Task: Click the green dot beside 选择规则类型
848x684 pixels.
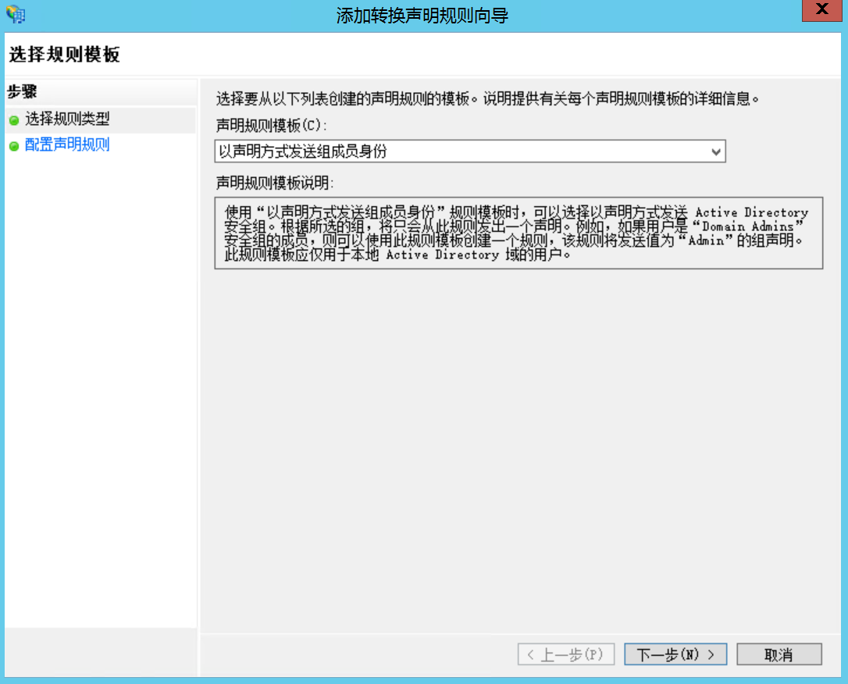Action: point(14,120)
